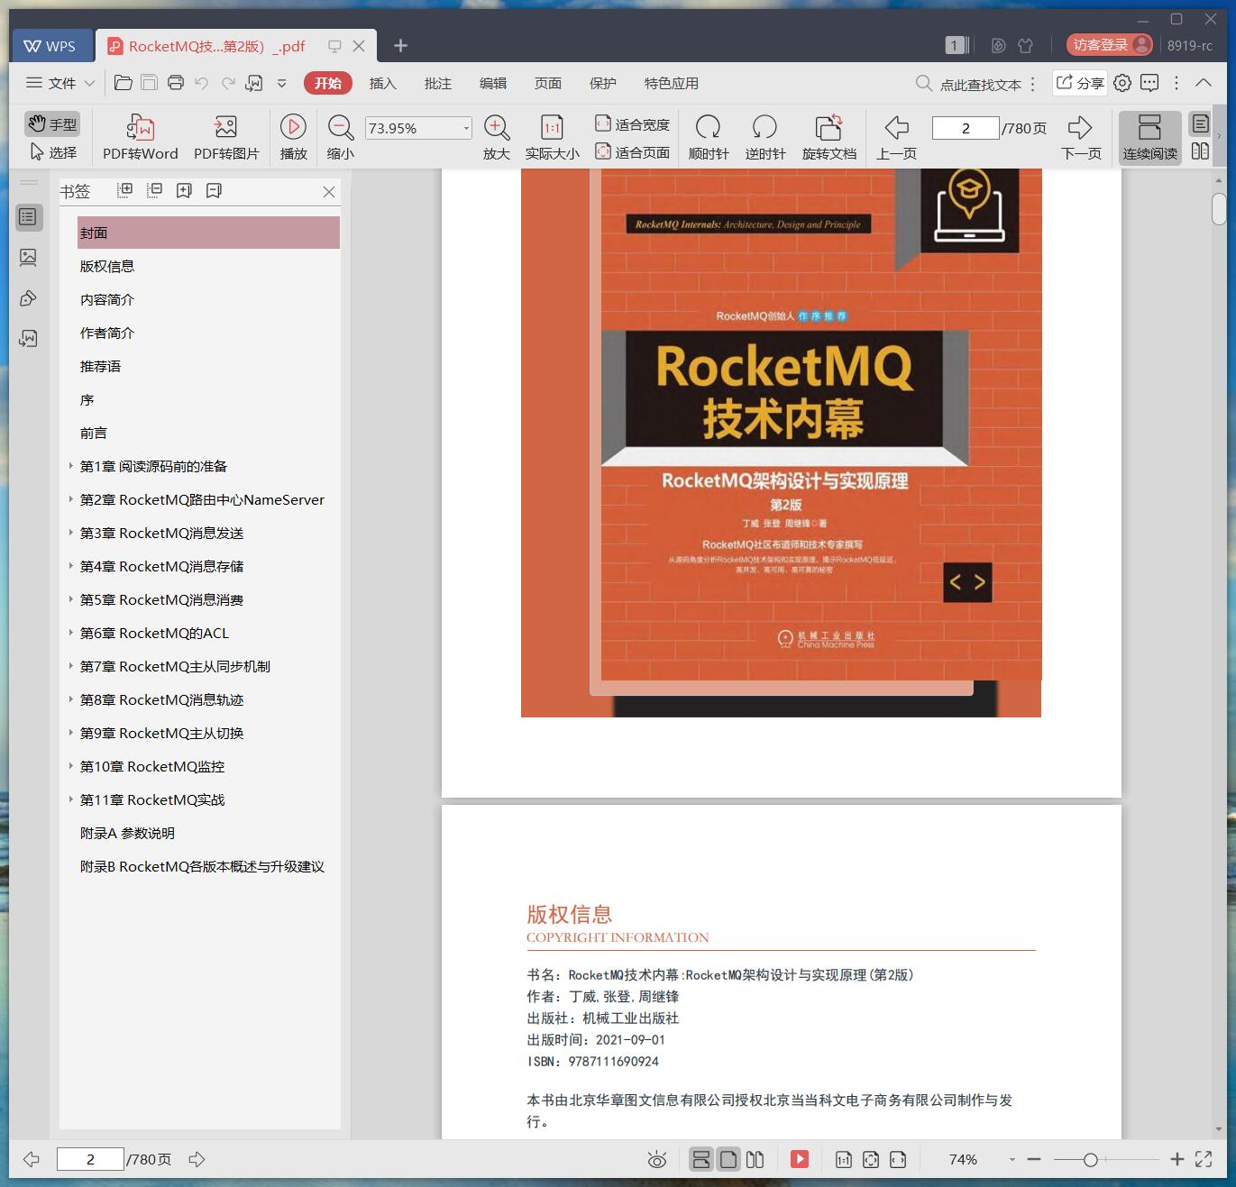
Task: Collapse all bookmarks icon in 书签 panel
Action: tap(154, 190)
